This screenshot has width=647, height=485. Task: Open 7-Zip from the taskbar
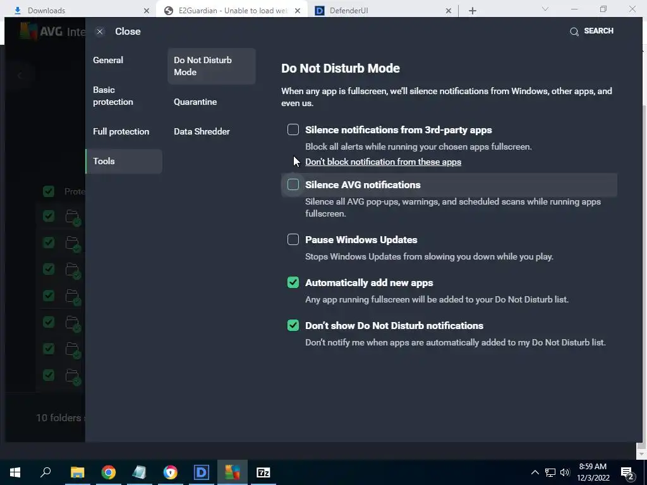point(263,472)
